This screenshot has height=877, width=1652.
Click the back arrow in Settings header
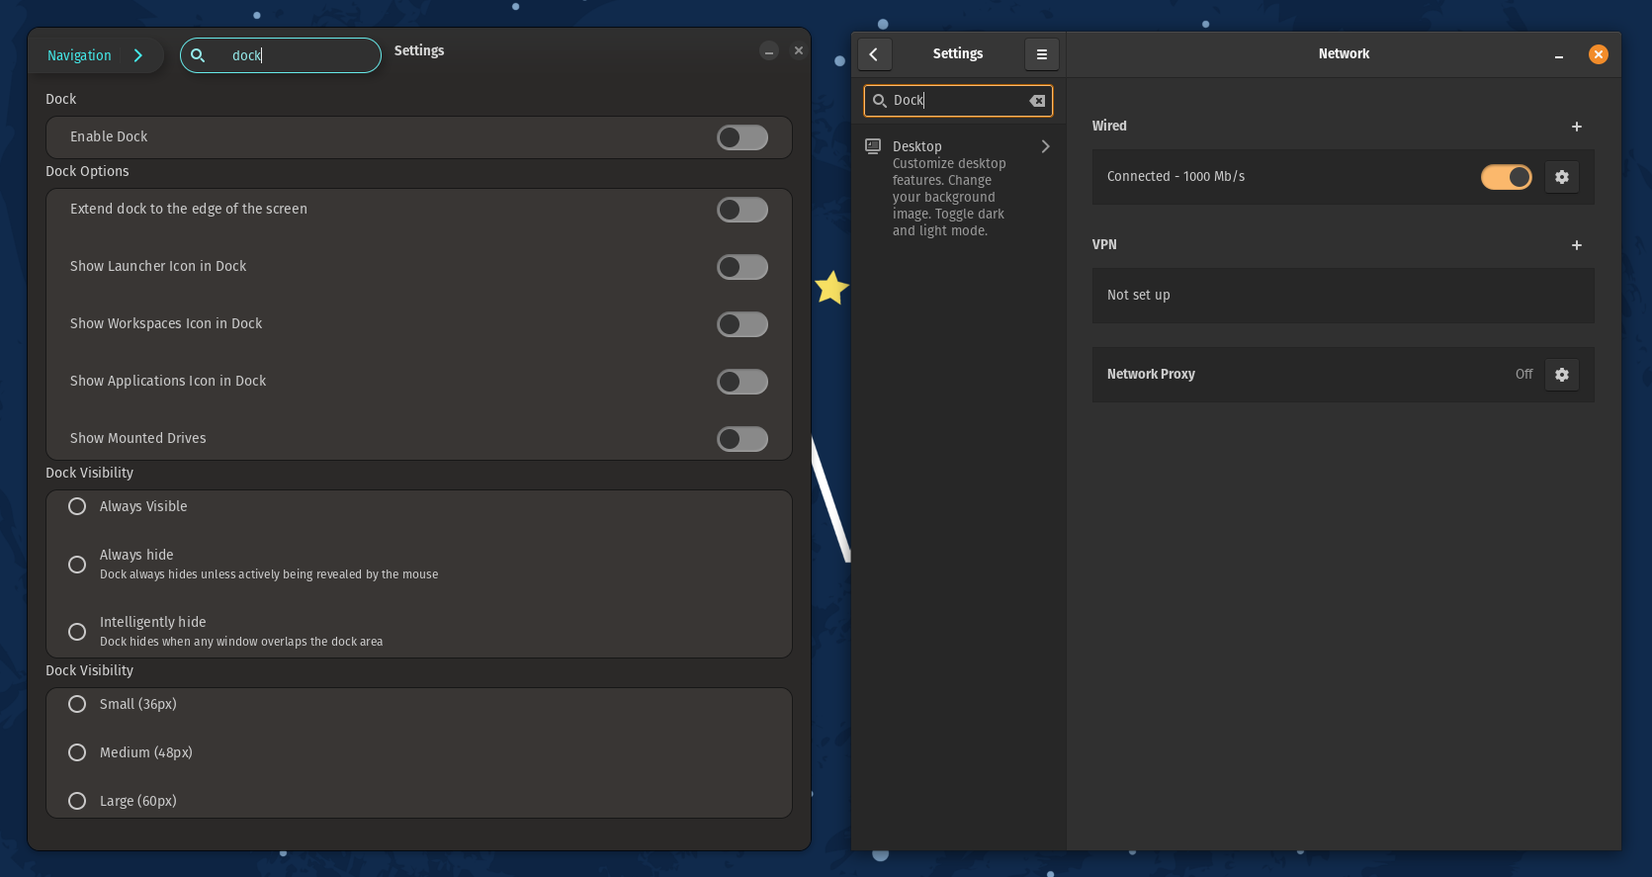874,54
